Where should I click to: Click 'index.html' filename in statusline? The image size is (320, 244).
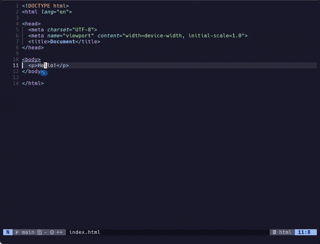pyautogui.click(x=85, y=232)
